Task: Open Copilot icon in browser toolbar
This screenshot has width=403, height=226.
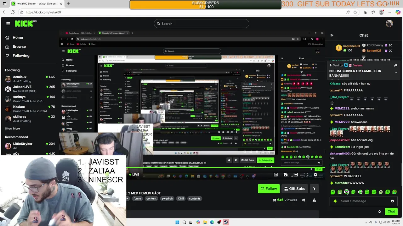Action: tap(398, 12)
